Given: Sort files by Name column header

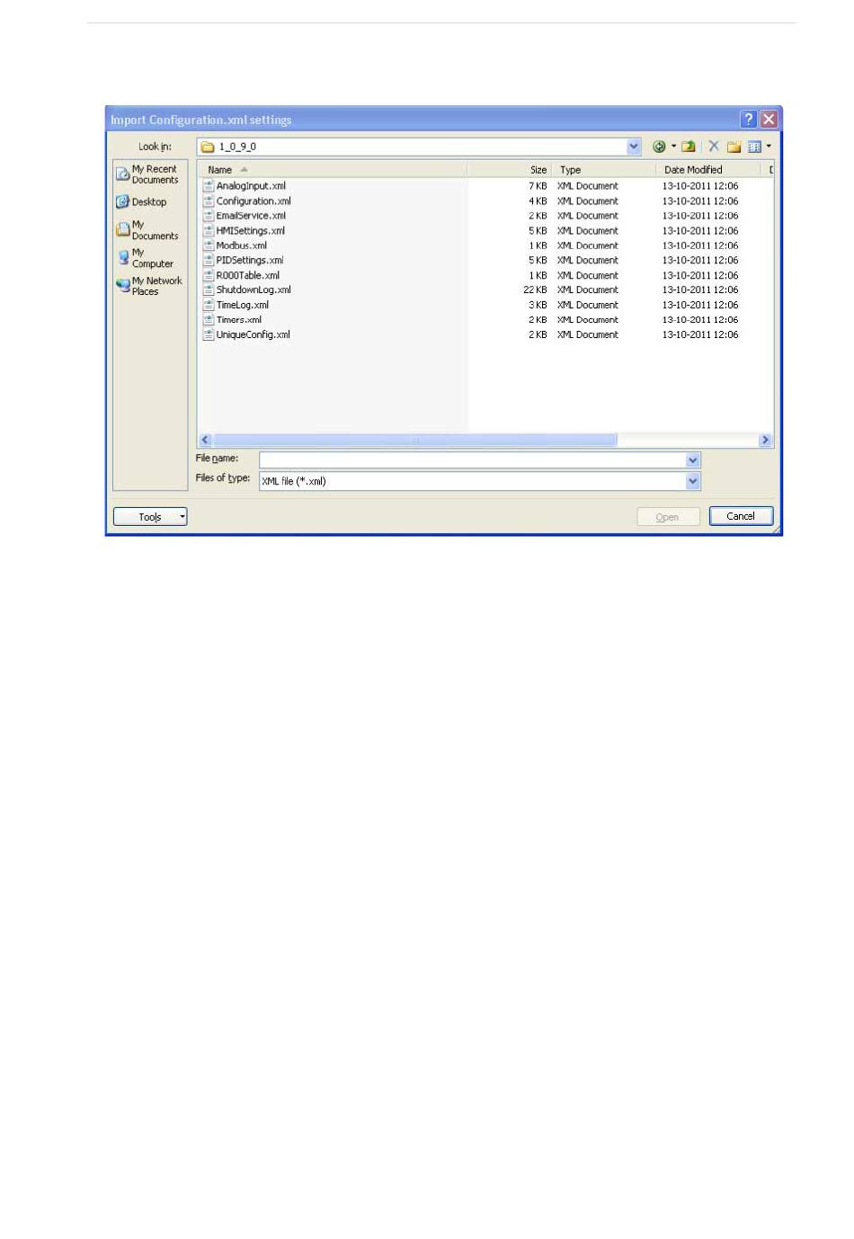Looking at the screenshot, I should [x=221, y=170].
